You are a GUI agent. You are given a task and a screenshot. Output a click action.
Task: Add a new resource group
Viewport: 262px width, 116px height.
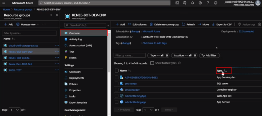(x=9, y=24)
